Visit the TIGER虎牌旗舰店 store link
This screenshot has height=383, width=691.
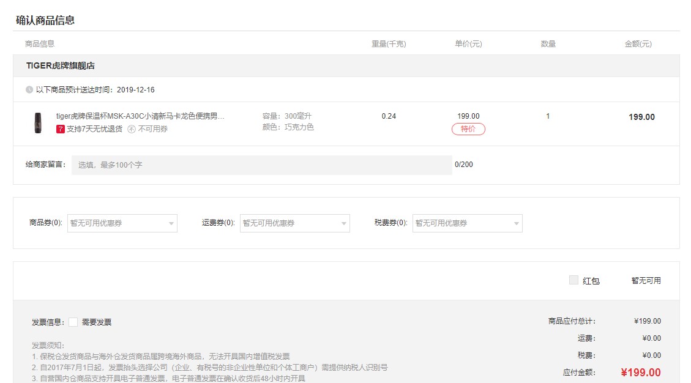[x=61, y=65]
